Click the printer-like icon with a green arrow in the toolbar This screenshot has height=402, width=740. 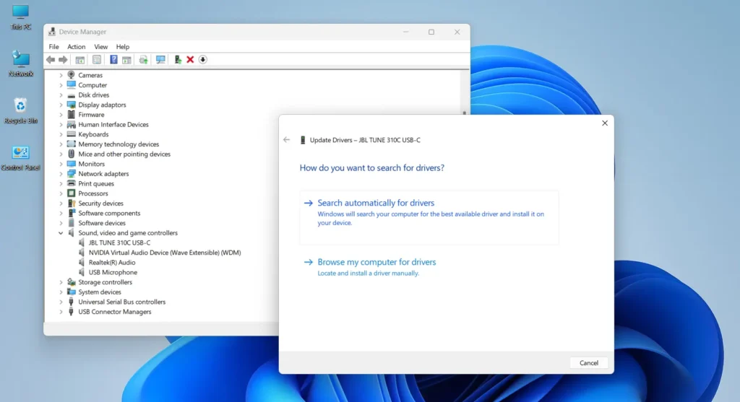(x=144, y=59)
